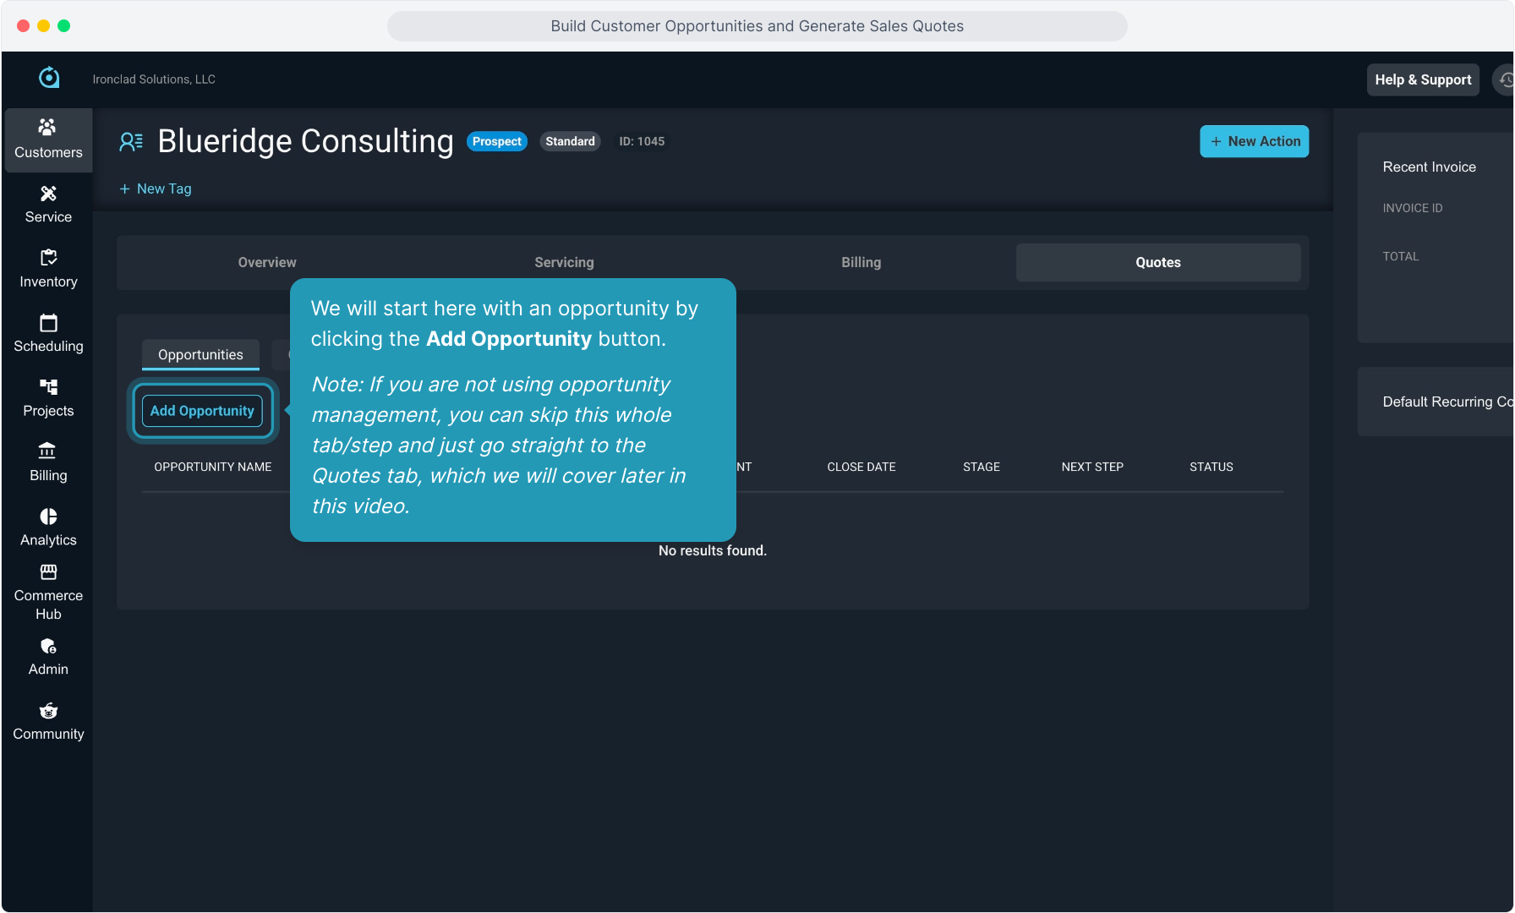This screenshot has height=913, width=1515.
Task: Click the app logo icon
Action: coord(49,78)
